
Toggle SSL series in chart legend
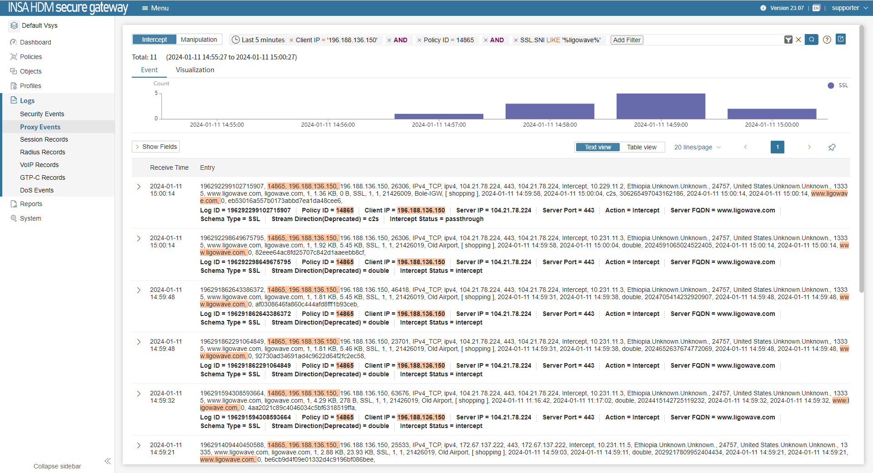coord(838,85)
